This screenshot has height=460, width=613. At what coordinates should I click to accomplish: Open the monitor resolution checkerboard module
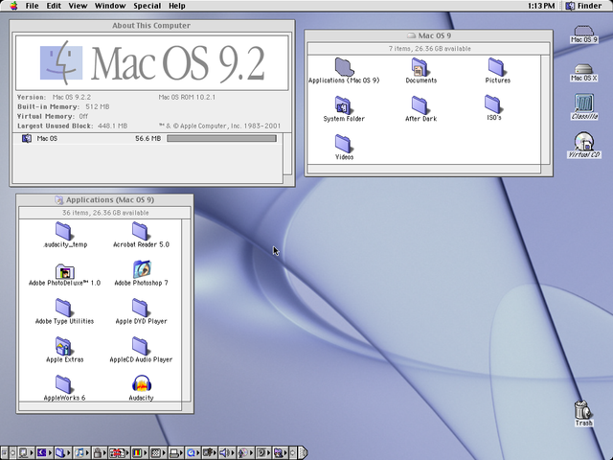tap(157, 452)
